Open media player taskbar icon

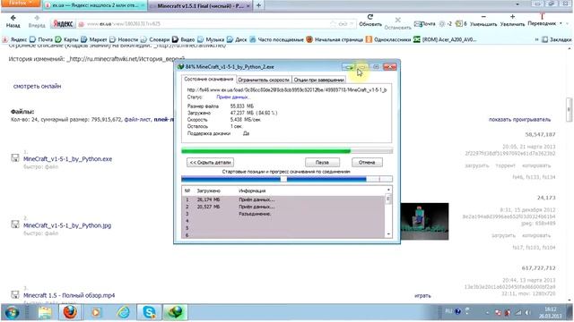point(96,313)
